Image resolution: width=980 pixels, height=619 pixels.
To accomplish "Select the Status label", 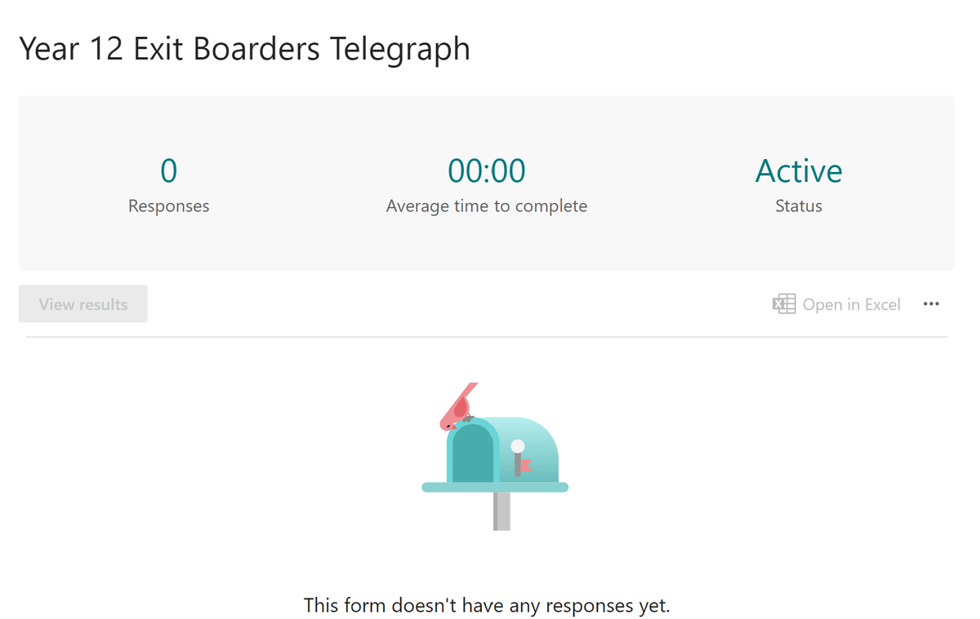I will pos(799,206).
